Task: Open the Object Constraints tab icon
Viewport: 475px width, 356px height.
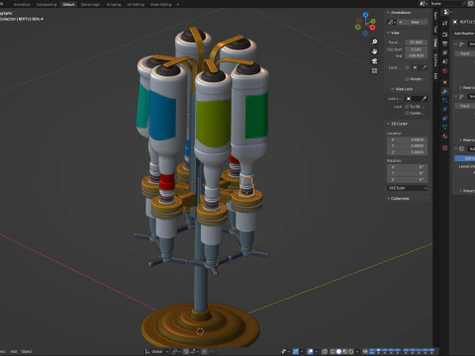Action: click(x=445, y=118)
